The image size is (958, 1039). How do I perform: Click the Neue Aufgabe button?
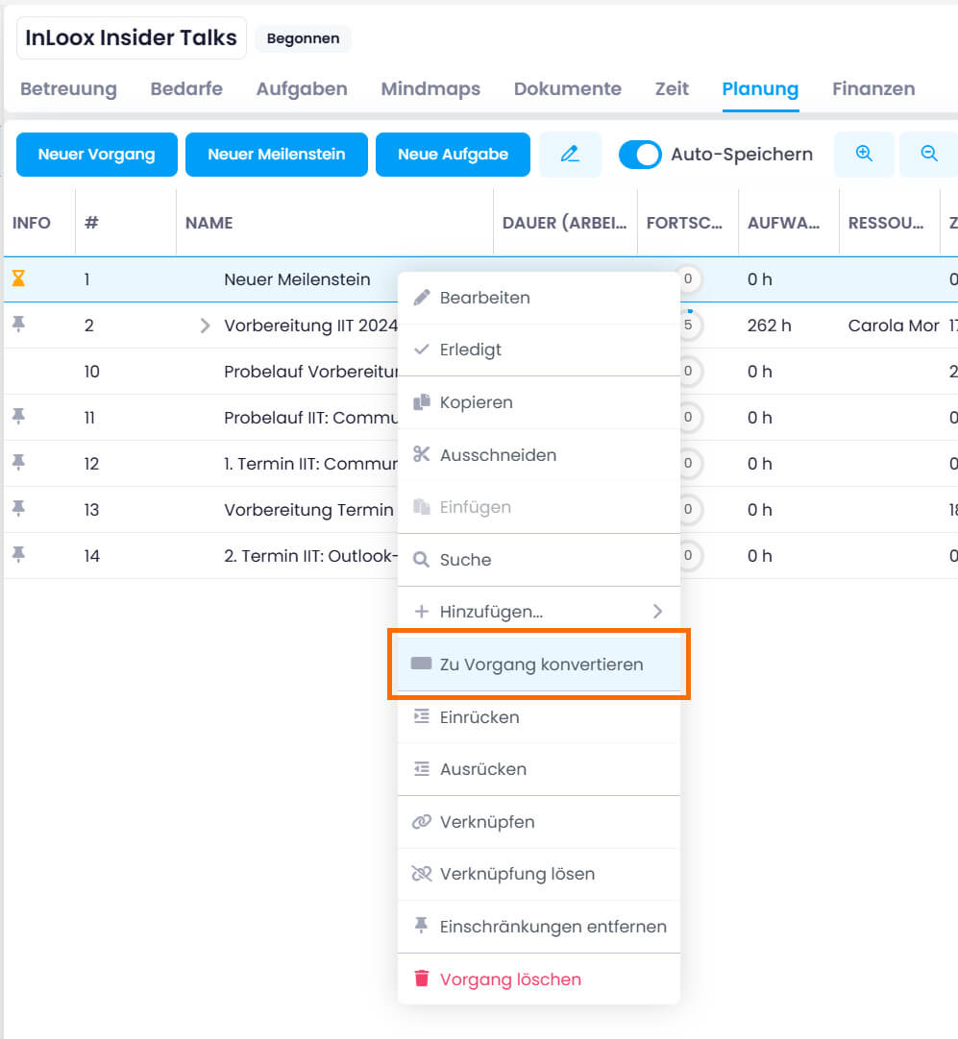click(x=453, y=155)
